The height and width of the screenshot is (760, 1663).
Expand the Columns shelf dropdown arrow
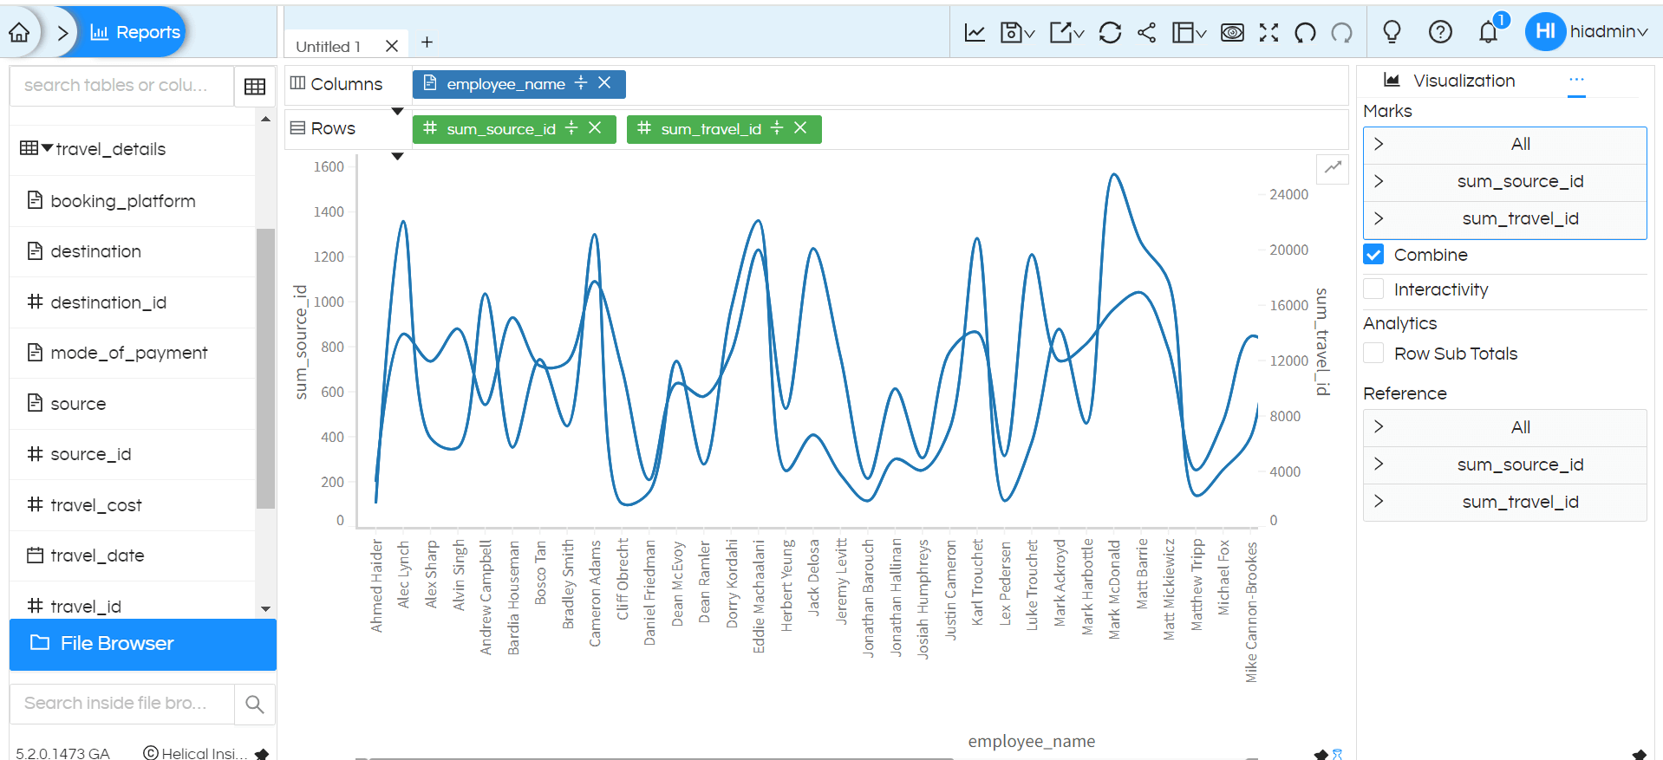tap(397, 111)
